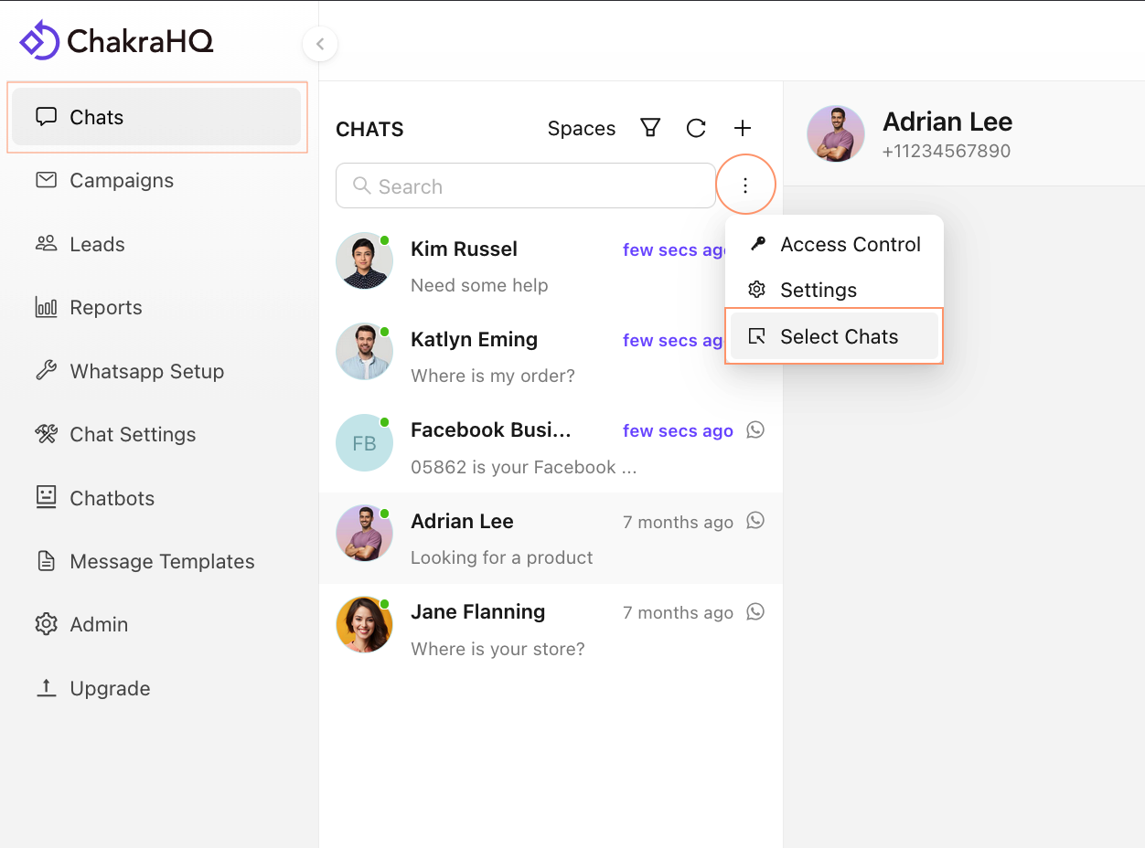Viewport: 1145px width, 848px height.
Task: Open the three-dot chat options menu
Action: 745,185
